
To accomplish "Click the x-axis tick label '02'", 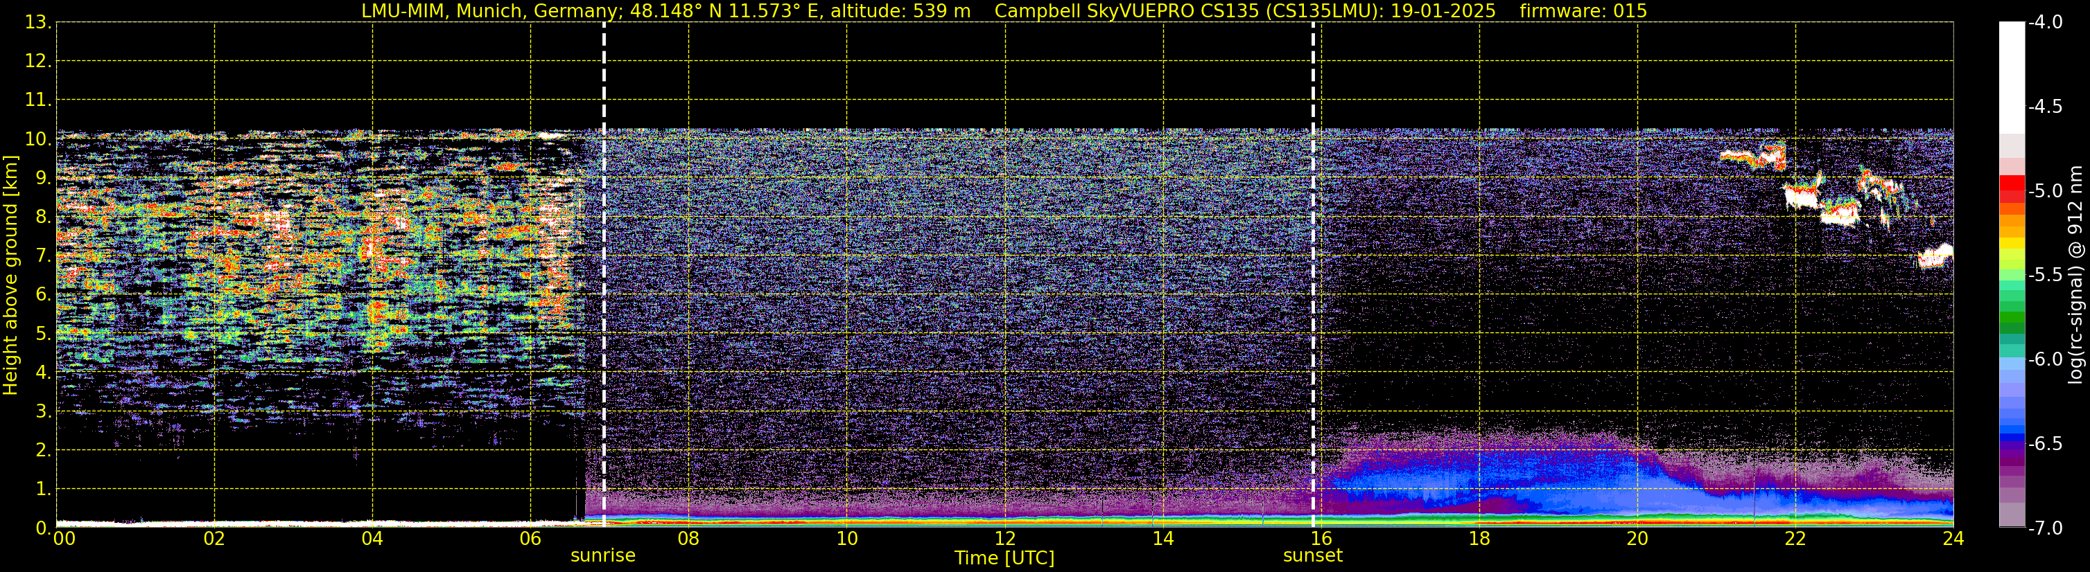I will (x=214, y=539).
